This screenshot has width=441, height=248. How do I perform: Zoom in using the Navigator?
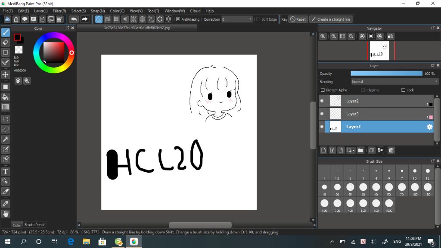(334, 36)
